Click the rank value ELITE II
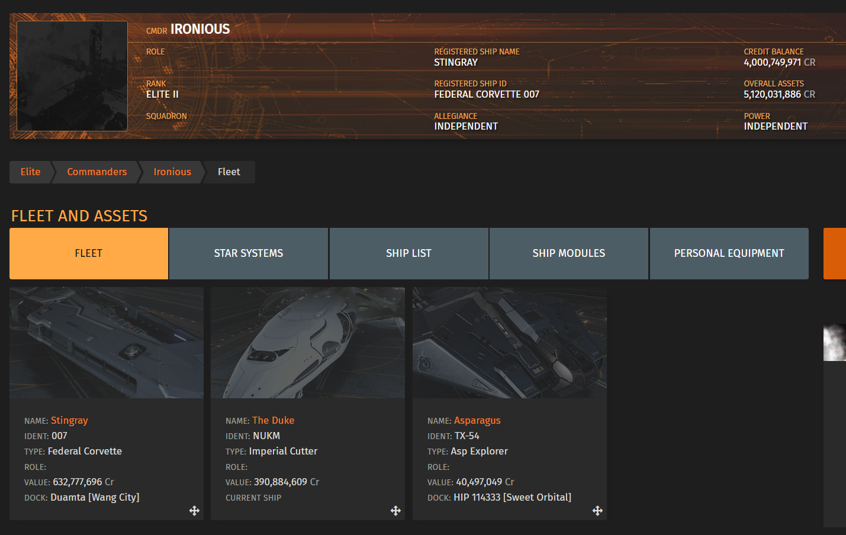Viewport: 846px width, 535px height. tap(162, 94)
